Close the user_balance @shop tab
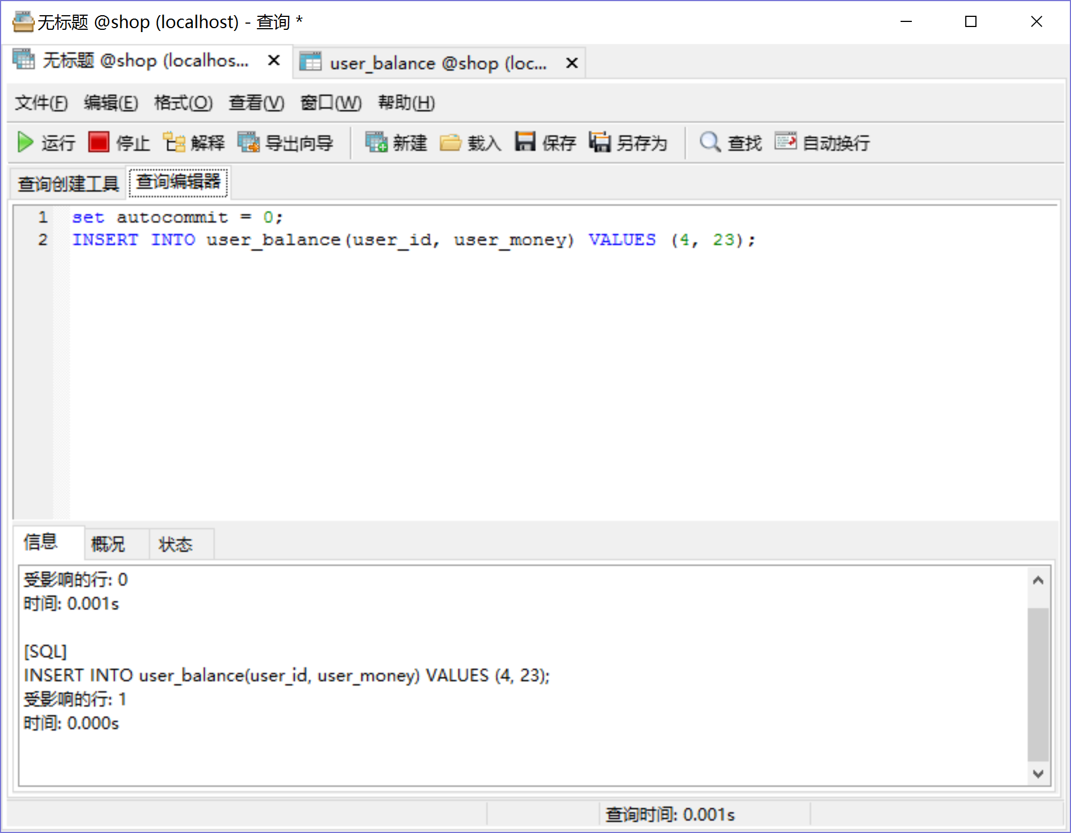 [x=571, y=63]
